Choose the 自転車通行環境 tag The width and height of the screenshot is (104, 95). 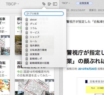tap(38, 50)
